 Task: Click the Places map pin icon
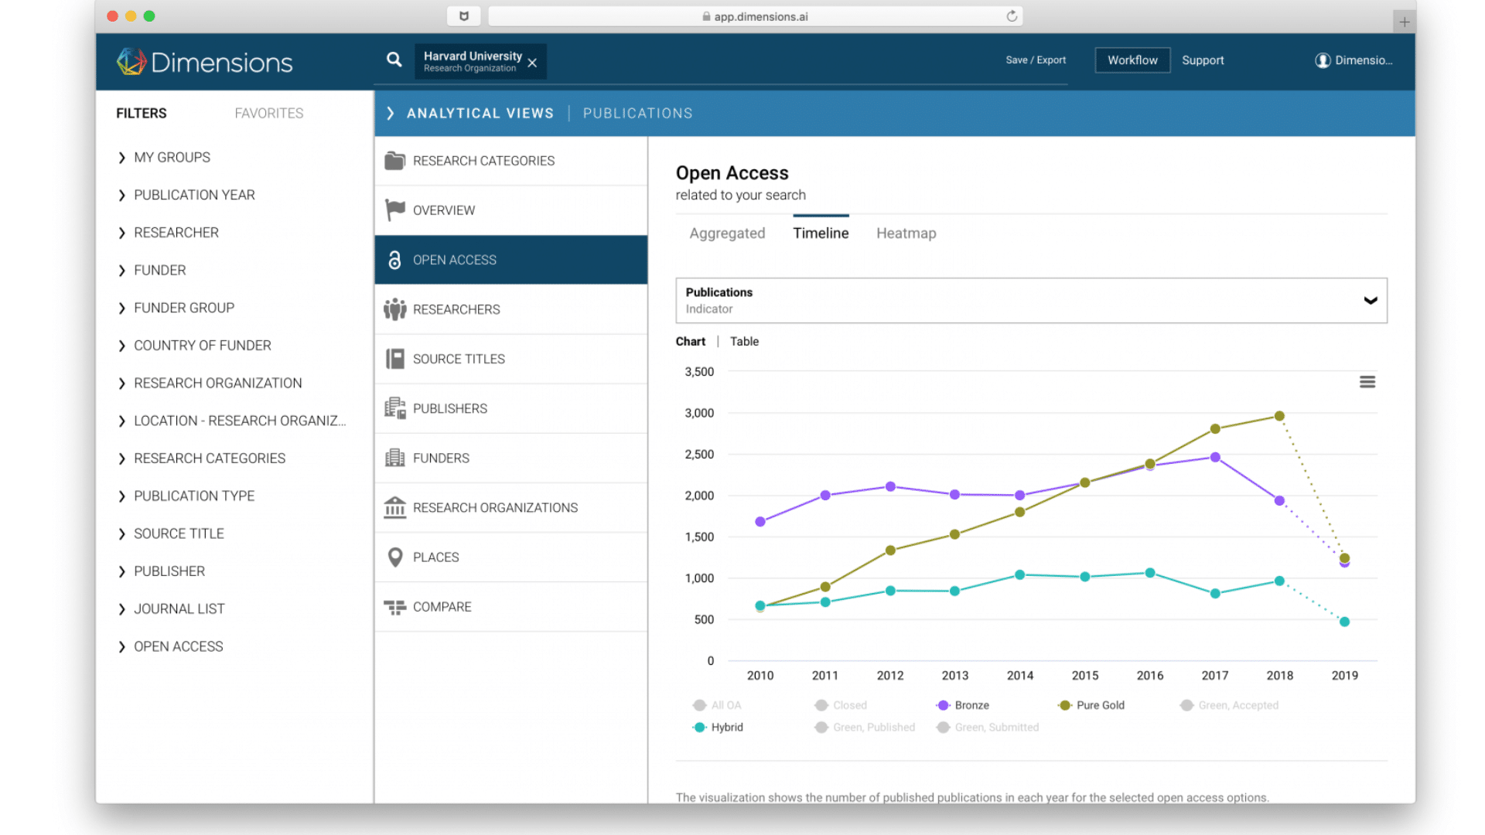394,557
